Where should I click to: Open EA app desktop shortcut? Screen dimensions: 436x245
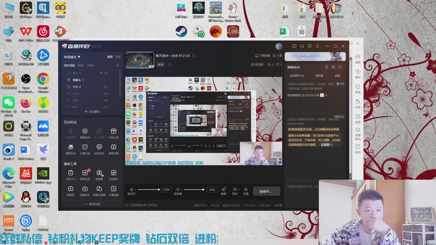216,32
